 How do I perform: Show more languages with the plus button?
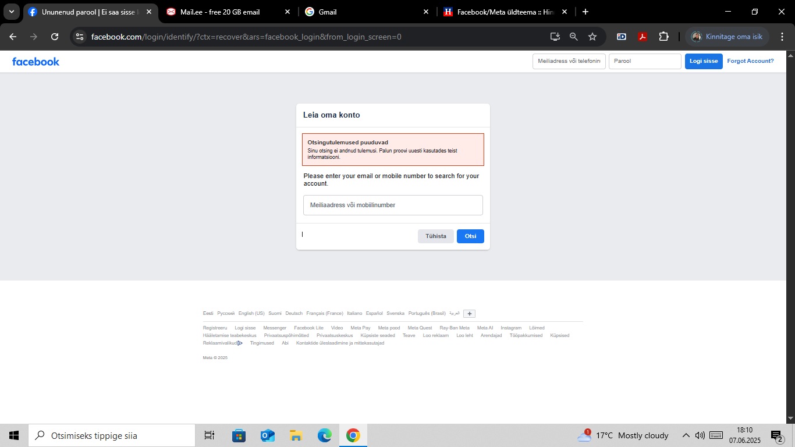470,314
